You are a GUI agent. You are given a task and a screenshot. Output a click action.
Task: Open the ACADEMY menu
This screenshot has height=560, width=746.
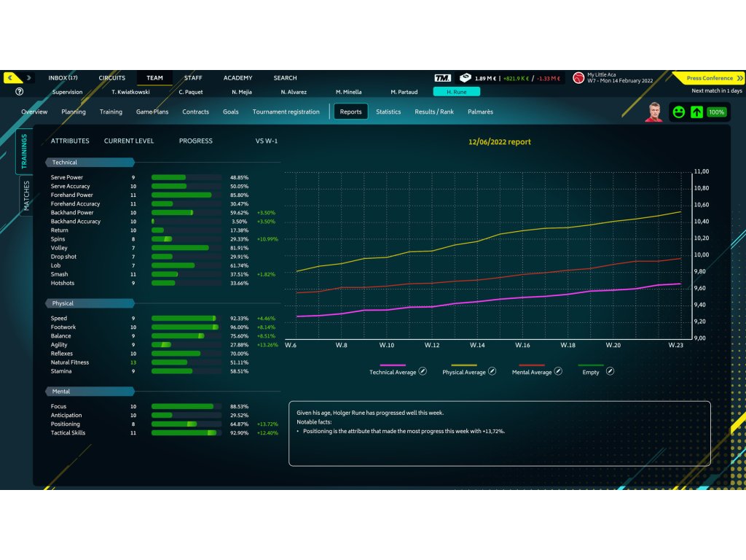click(x=238, y=77)
